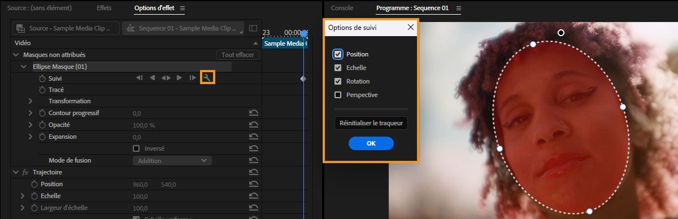Select the Suivi keyframe diamond in timeline
The image size is (678, 219).
(x=303, y=78)
